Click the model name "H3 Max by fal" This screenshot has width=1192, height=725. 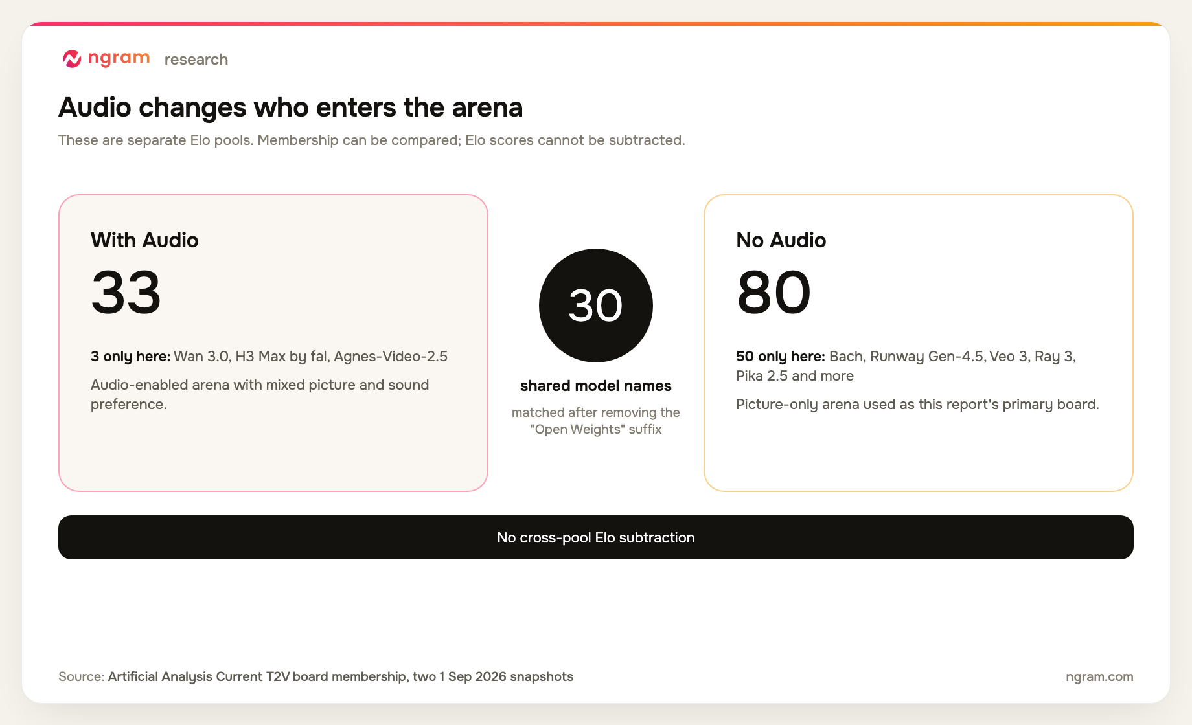[281, 357]
